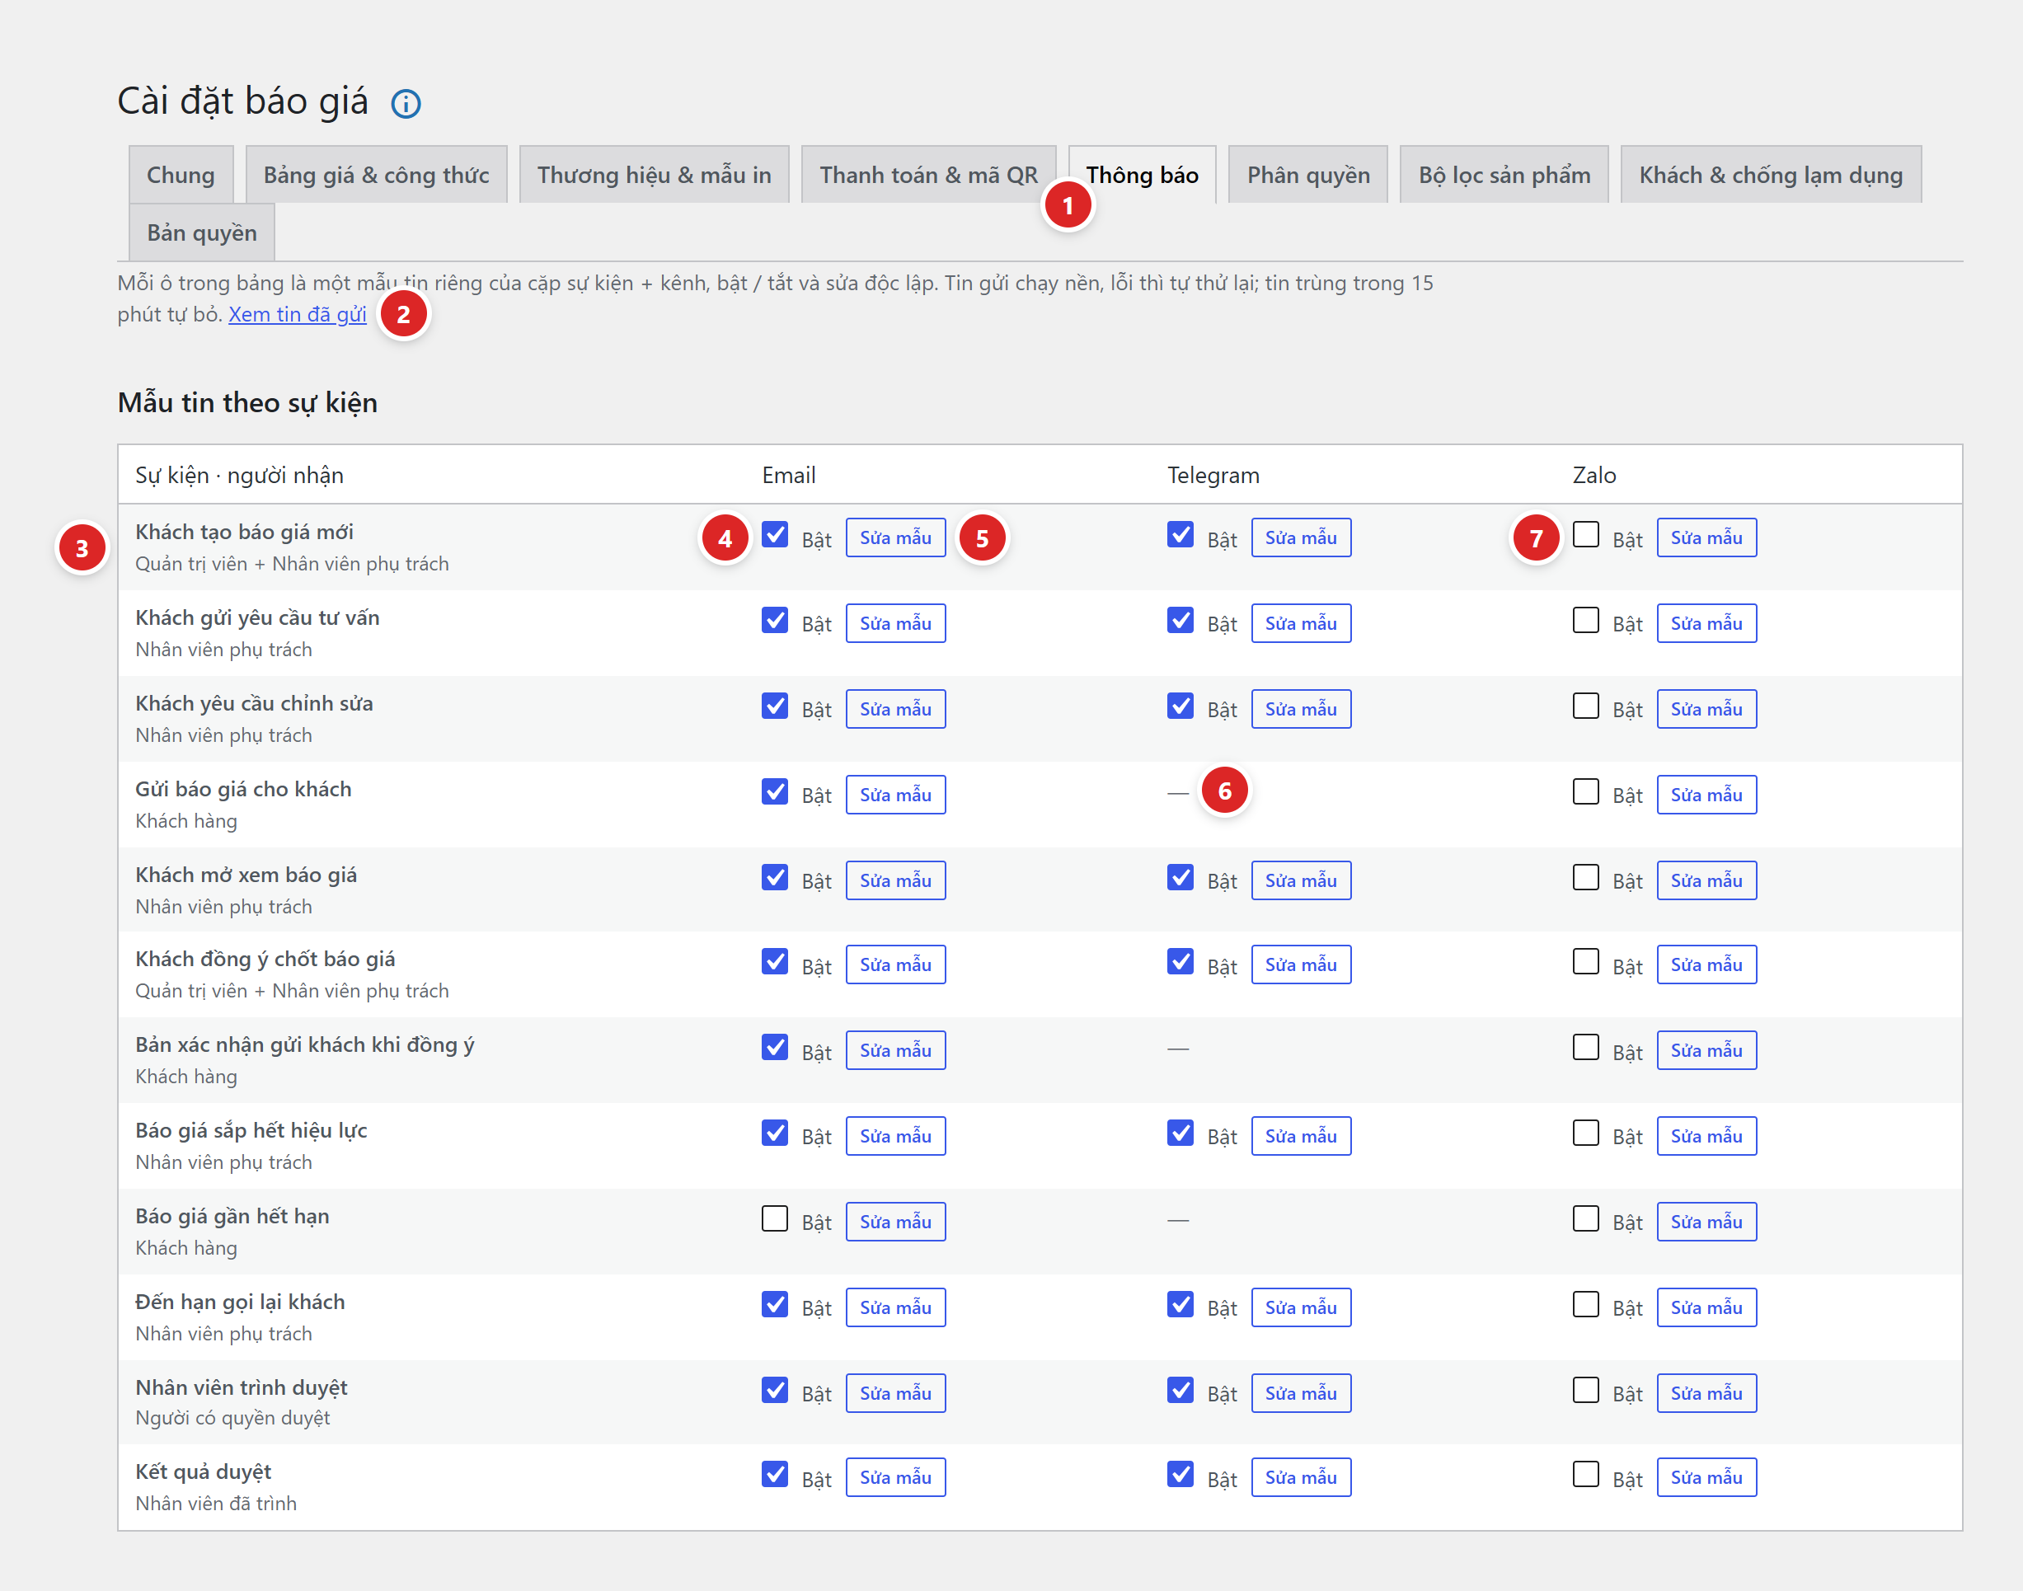The image size is (2023, 1591).
Task: Edit Email template for Báo giá sắp hết hiệu lực
Action: coord(896,1135)
